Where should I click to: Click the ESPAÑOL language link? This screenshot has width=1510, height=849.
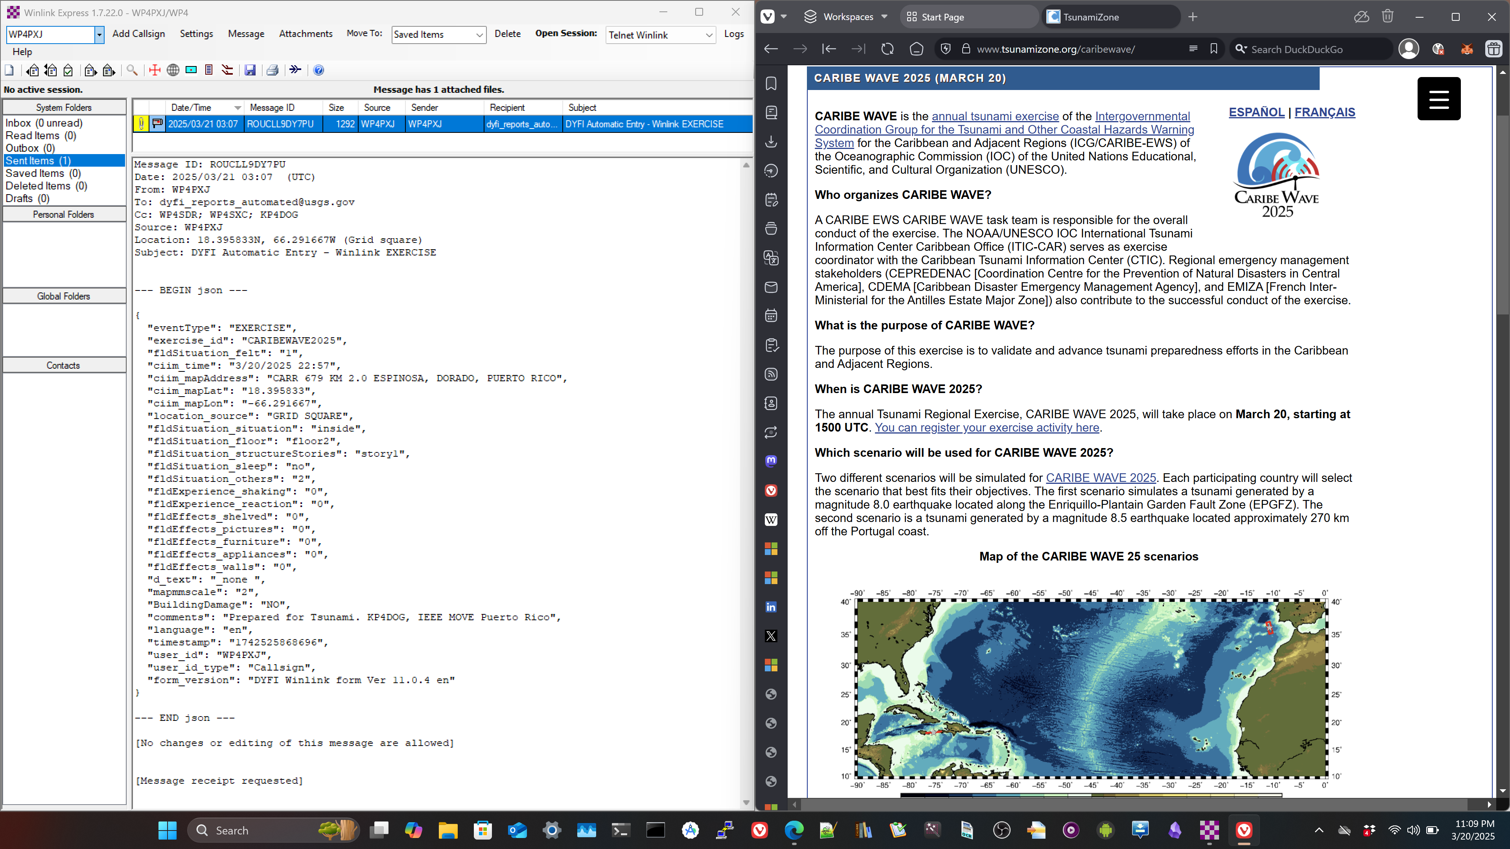[1257, 112]
